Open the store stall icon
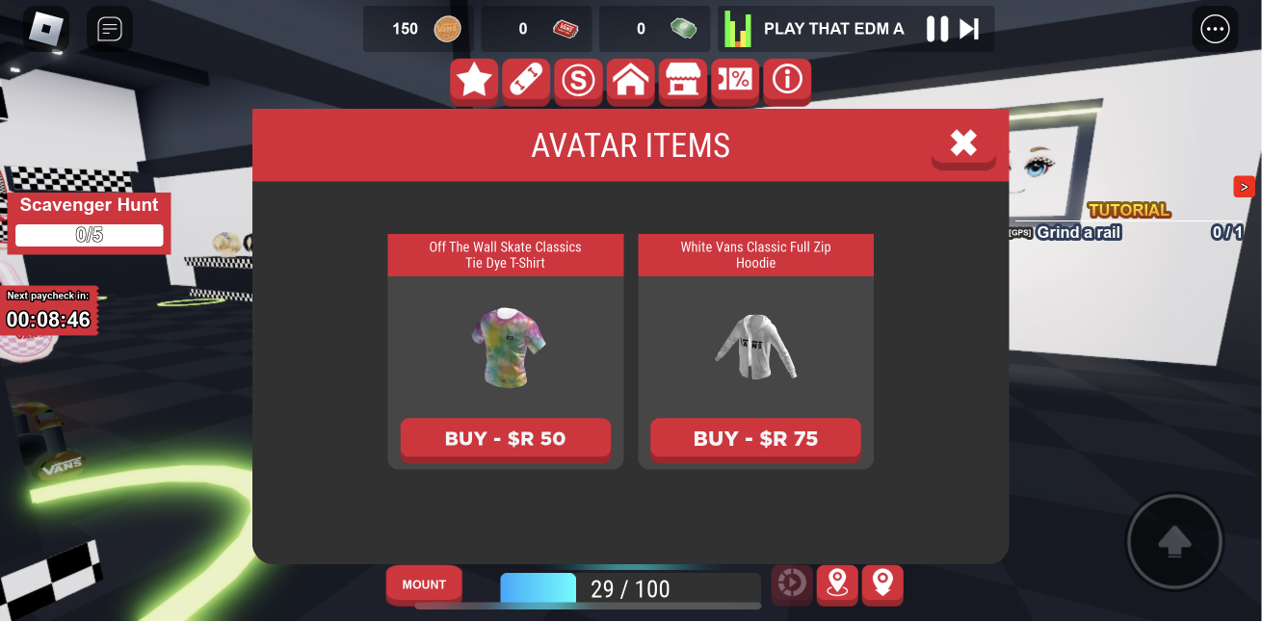Image resolution: width=1262 pixels, height=622 pixels. 683,81
